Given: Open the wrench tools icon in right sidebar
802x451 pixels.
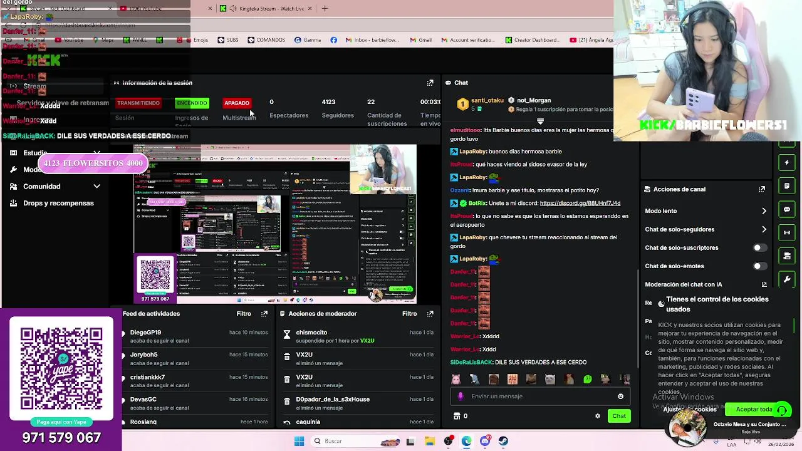Looking at the screenshot, I should (x=787, y=279).
